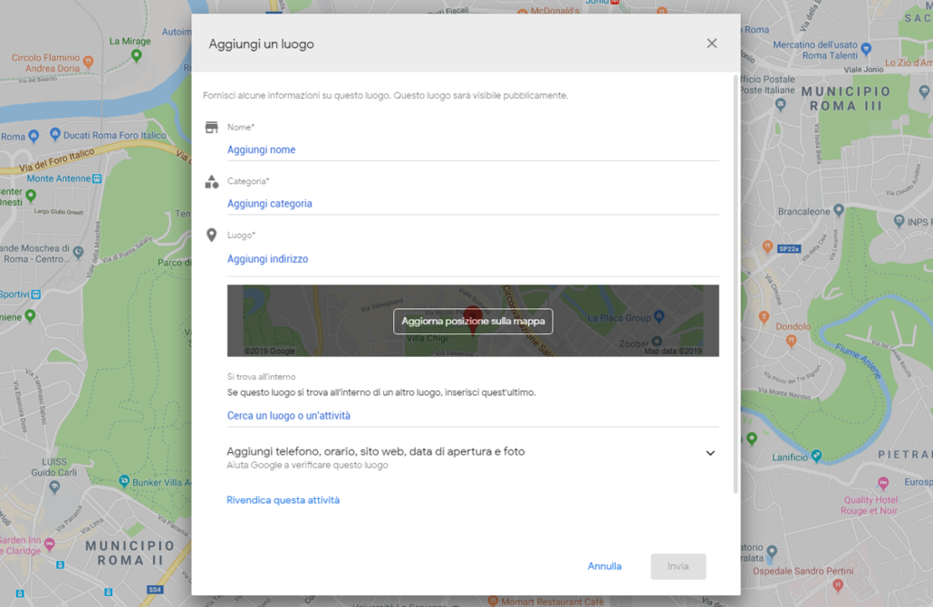The width and height of the screenshot is (933, 607).
Task: Click the Aggiungi nome field
Action: point(473,149)
